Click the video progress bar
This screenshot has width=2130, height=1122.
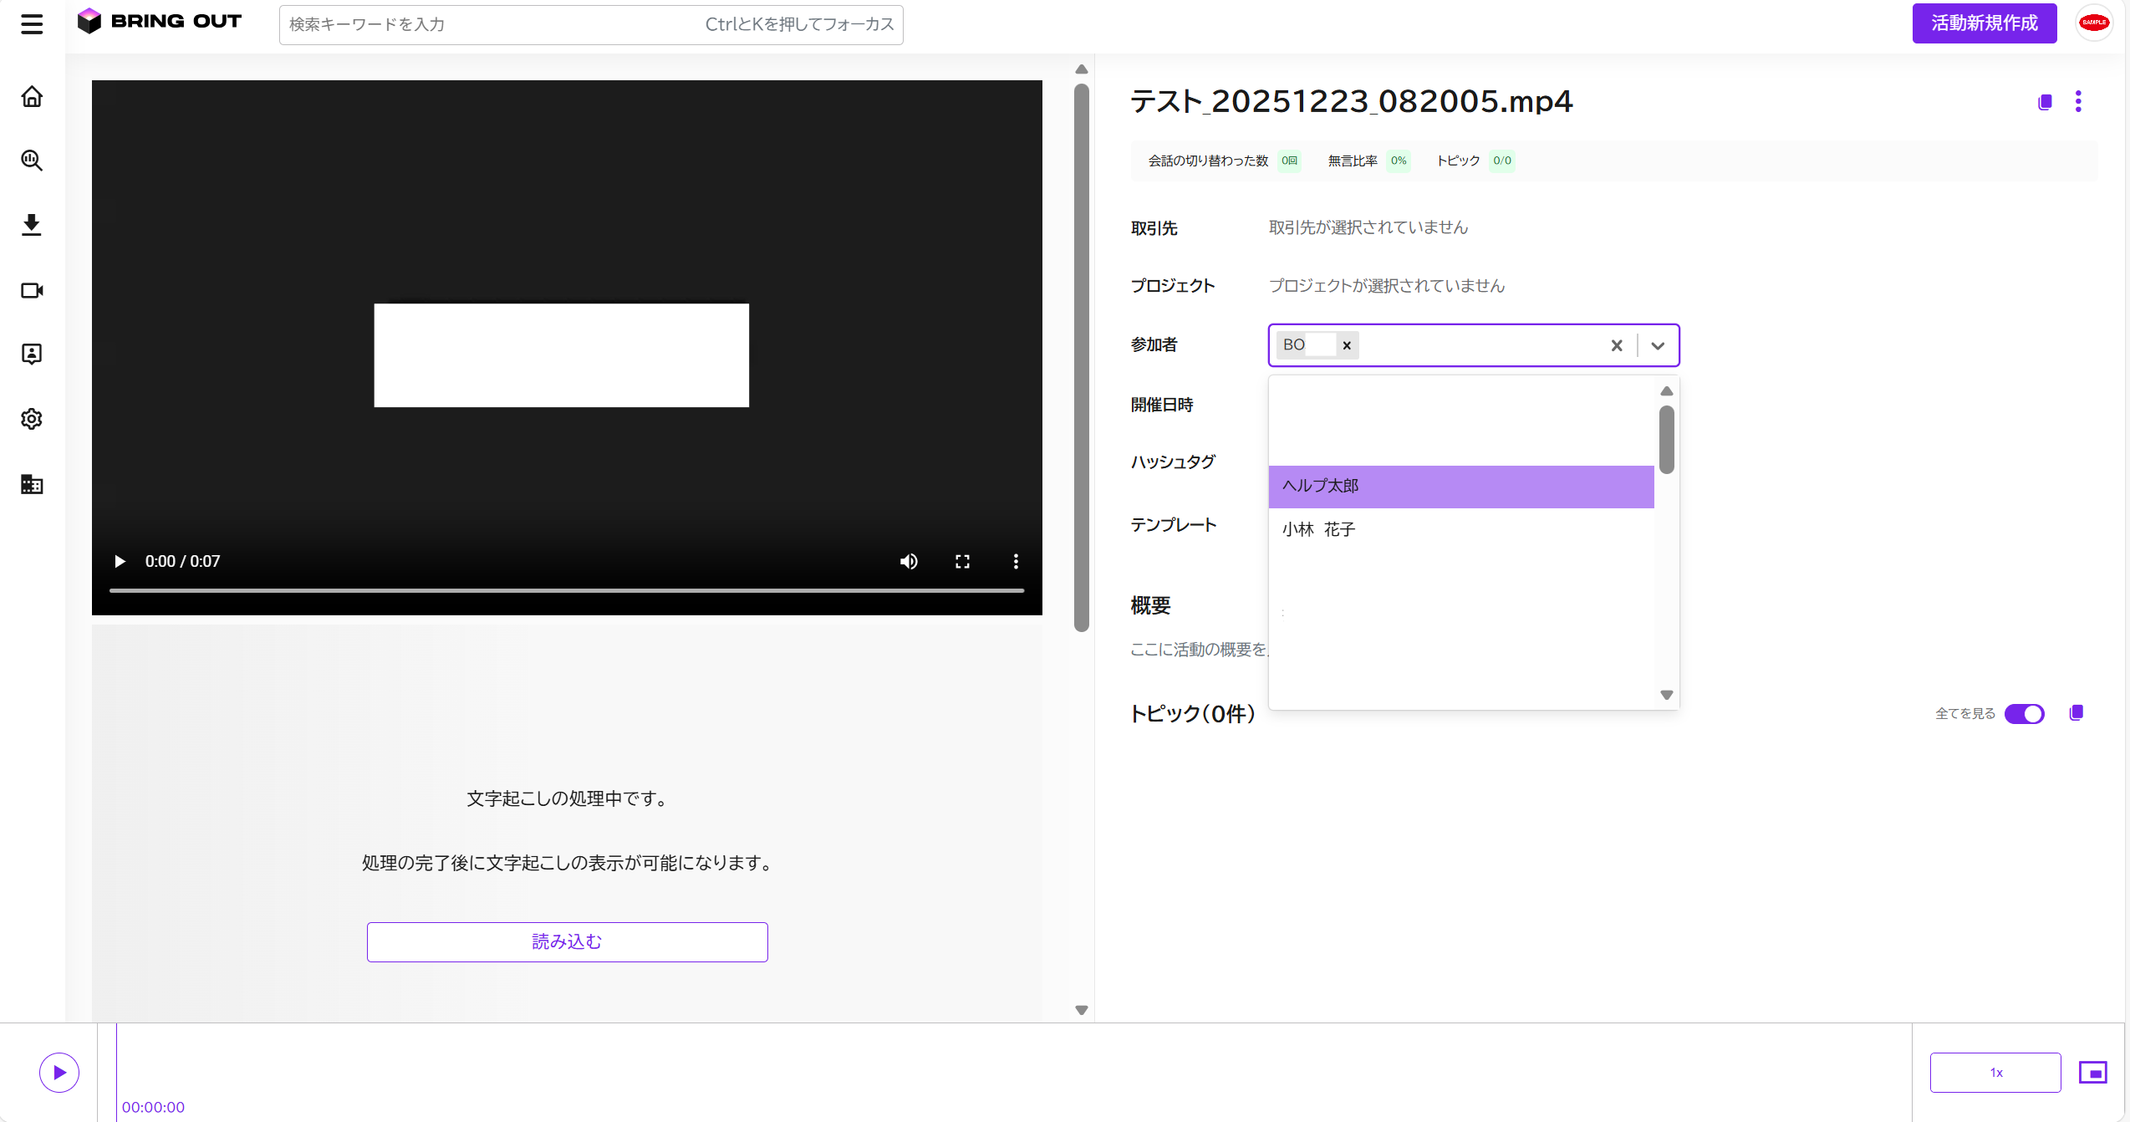[x=567, y=590]
